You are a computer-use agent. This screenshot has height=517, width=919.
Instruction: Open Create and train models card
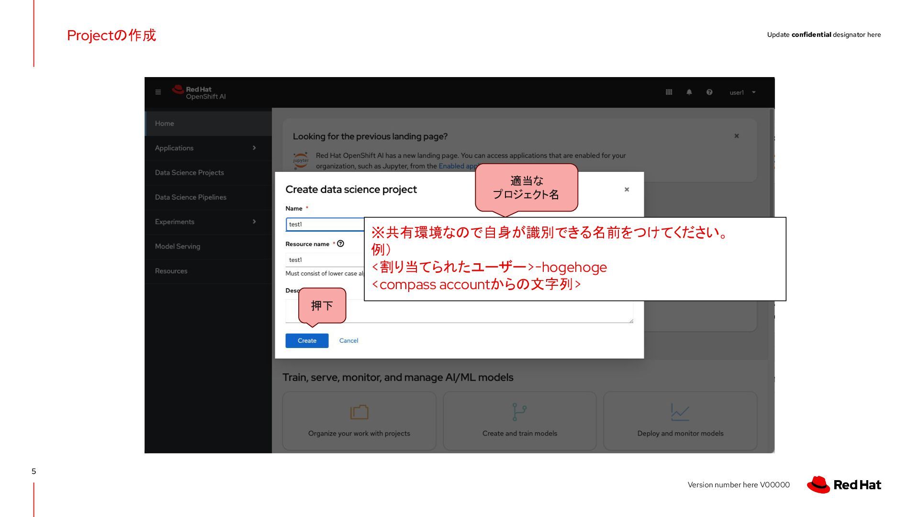point(520,421)
